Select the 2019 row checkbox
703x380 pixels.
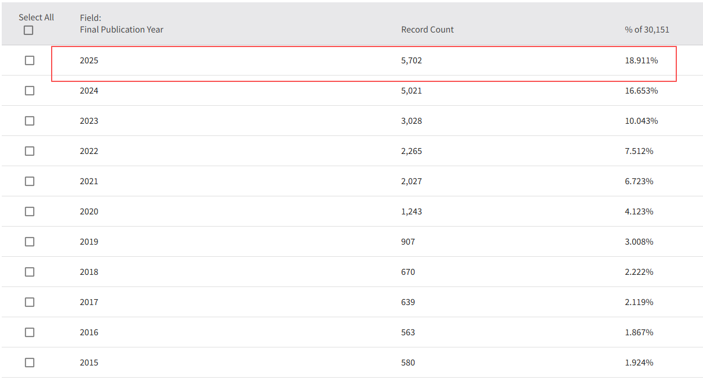point(30,242)
